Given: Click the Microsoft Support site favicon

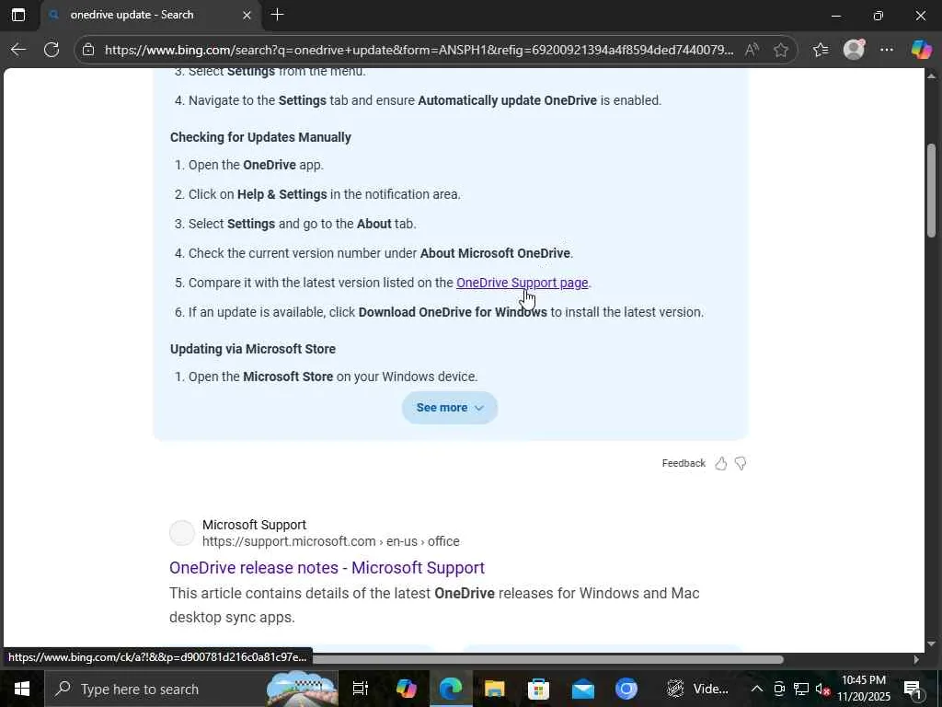Looking at the screenshot, I should pyautogui.click(x=182, y=533).
